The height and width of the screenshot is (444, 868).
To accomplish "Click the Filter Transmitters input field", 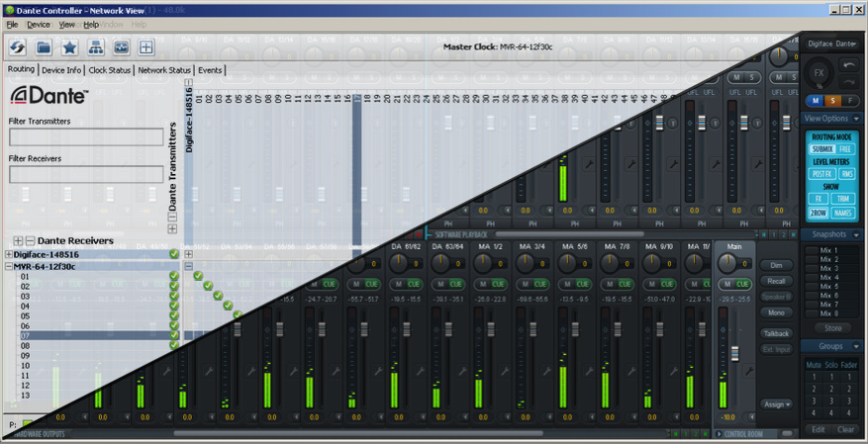I will (86, 137).
